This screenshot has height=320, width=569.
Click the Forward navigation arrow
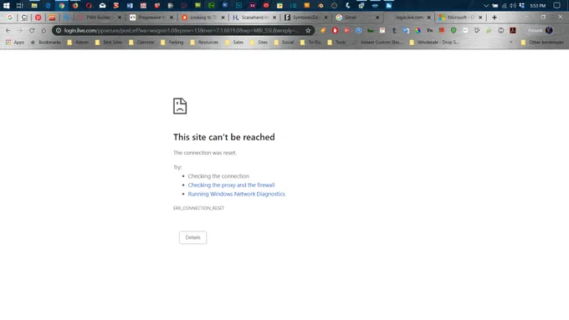(20, 30)
